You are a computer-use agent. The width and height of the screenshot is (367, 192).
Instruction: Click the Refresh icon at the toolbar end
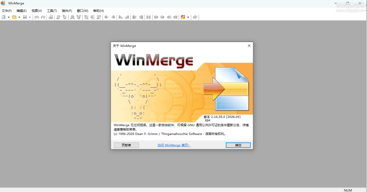[195, 17]
